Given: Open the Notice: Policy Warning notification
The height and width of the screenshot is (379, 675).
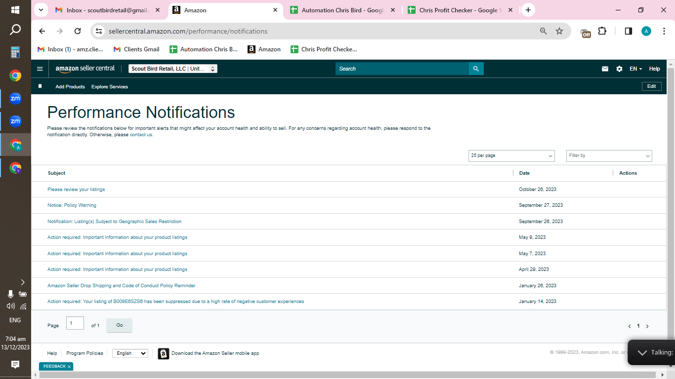Looking at the screenshot, I should [72, 205].
